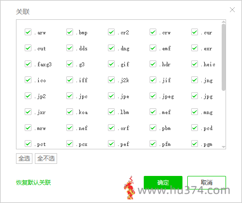Toggle the .mng checkbox
This screenshot has height=203, width=242.
(x=195, y=112)
